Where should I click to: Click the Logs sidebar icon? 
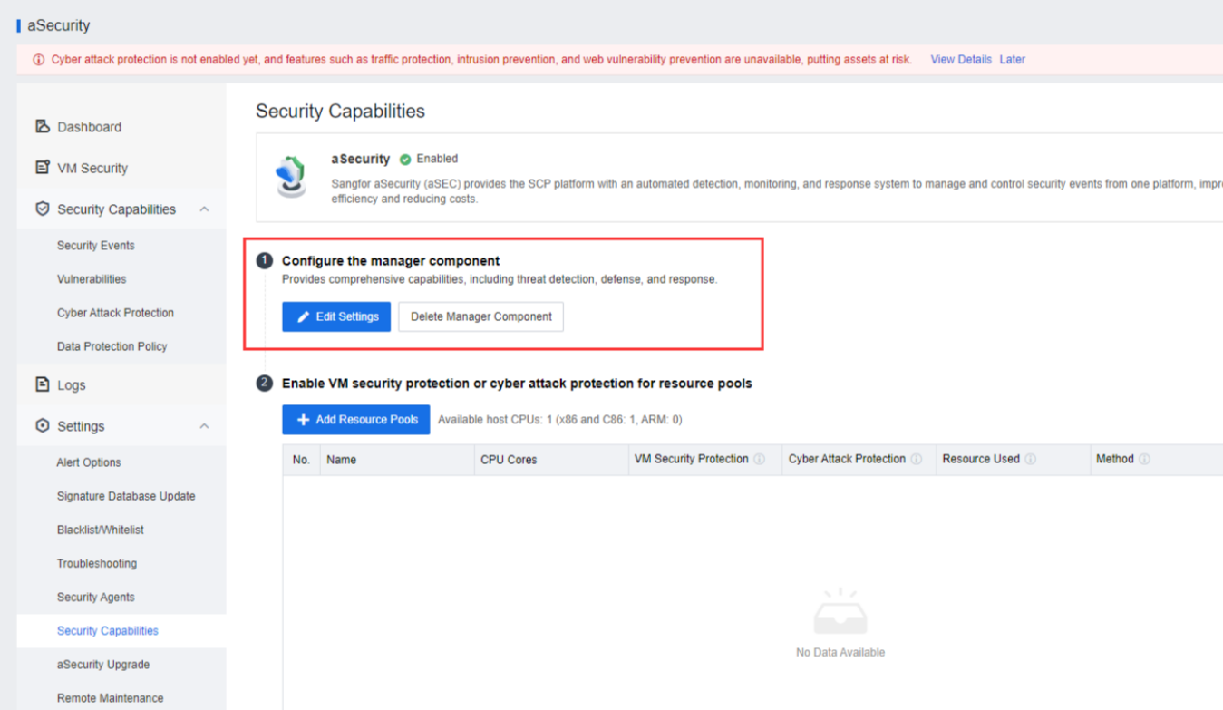pos(42,384)
